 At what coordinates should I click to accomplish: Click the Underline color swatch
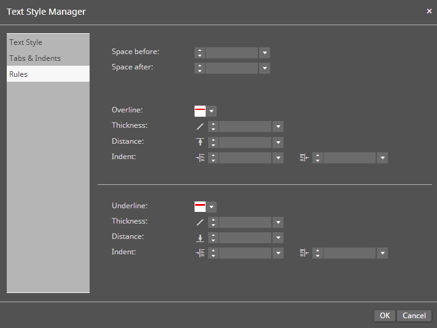click(200, 207)
